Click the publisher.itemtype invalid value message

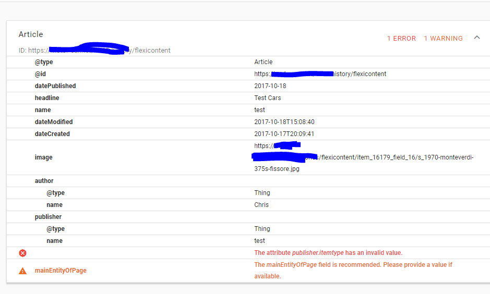pos(328,253)
